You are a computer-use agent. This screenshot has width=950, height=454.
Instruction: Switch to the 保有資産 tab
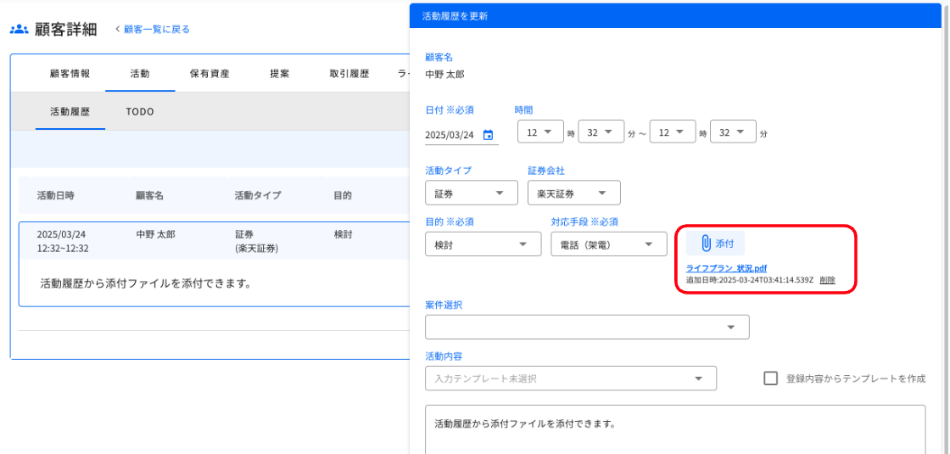coord(210,74)
